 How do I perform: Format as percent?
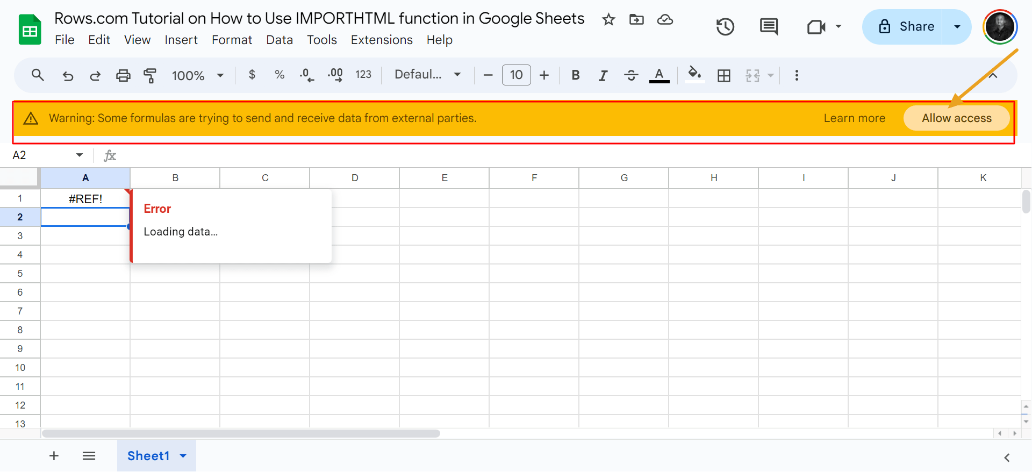point(279,75)
